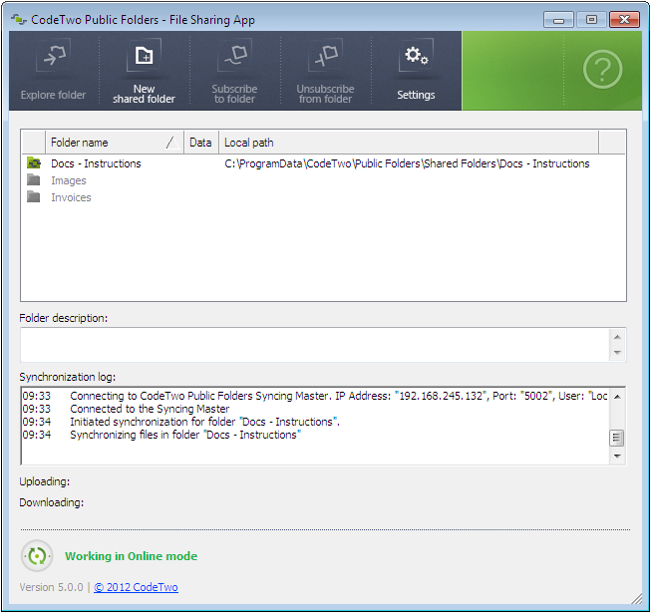Click the Docs - Instructions local path cell

click(407, 163)
